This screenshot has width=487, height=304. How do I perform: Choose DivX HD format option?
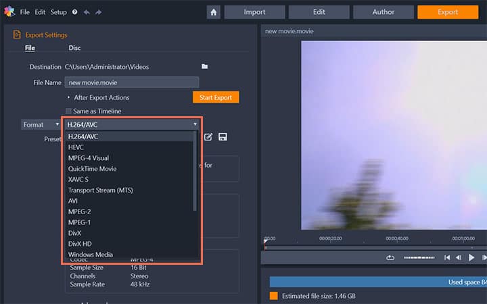click(x=129, y=244)
